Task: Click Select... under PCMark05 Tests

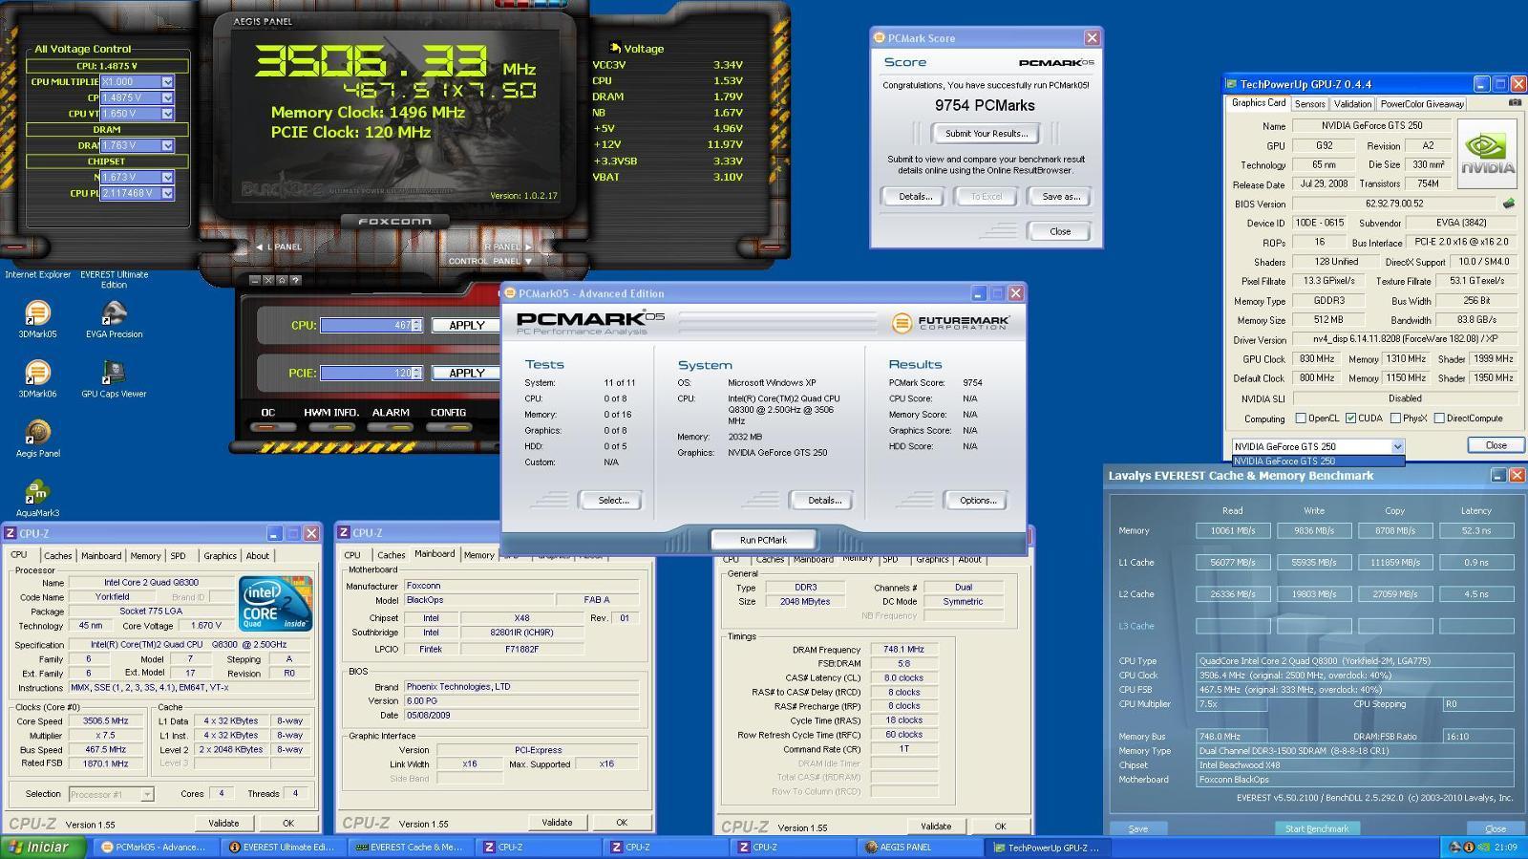Action: (612, 500)
